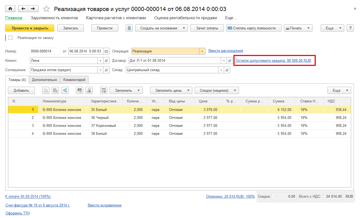Click the stamp icon in goods toolbar
The image size is (361, 218).
click(89, 90)
